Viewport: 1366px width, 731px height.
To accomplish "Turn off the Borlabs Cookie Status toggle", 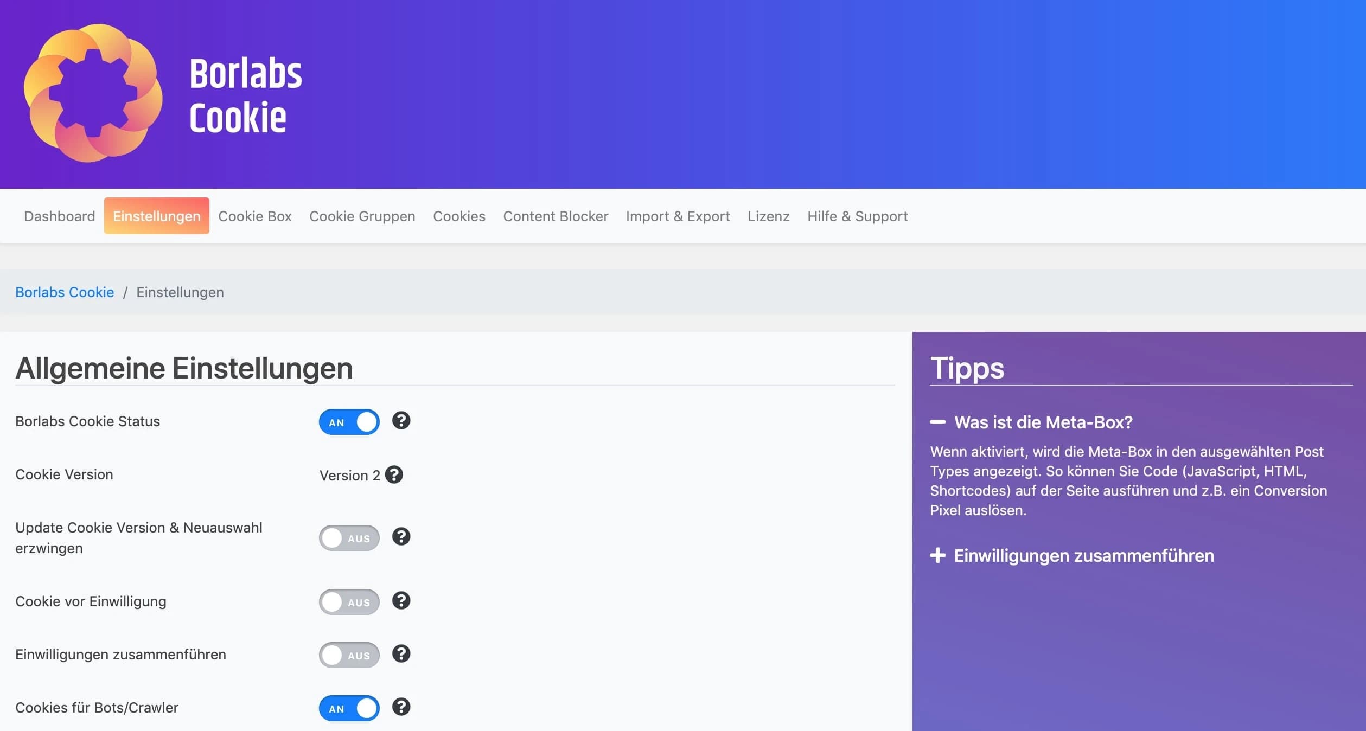I will click(349, 422).
